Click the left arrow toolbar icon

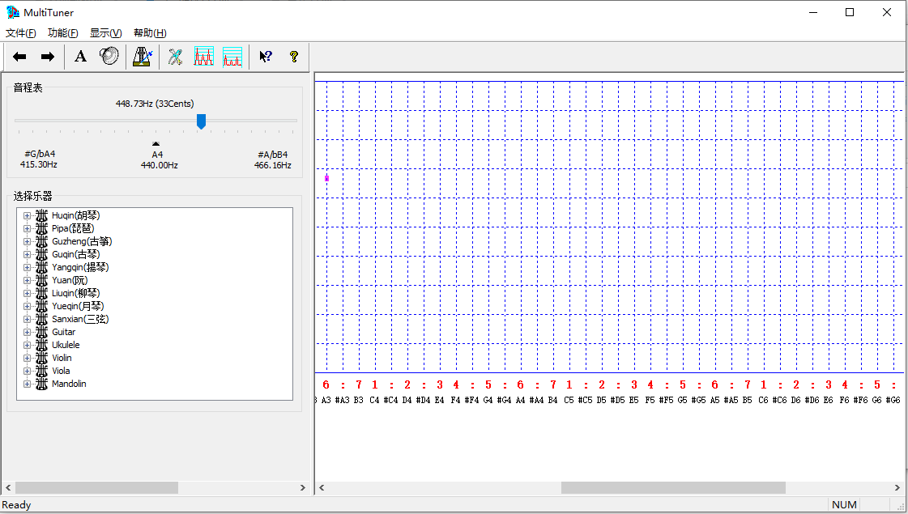[x=20, y=57]
